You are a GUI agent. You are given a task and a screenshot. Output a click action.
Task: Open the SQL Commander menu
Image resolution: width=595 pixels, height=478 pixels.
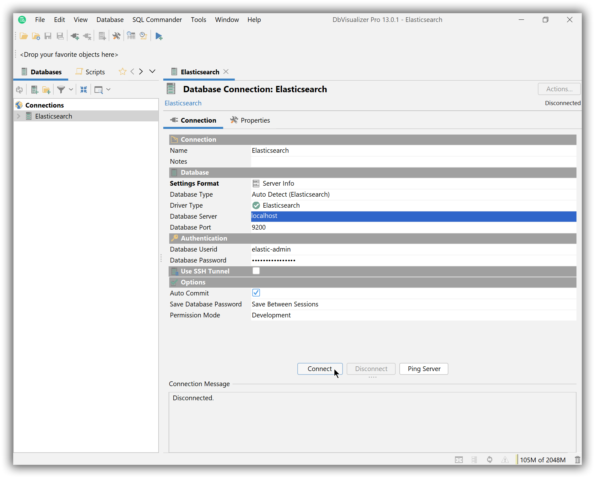click(x=157, y=20)
